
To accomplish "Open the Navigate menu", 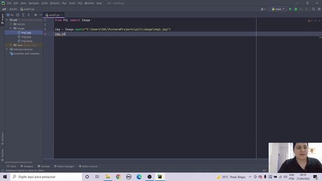I will point(34,3).
